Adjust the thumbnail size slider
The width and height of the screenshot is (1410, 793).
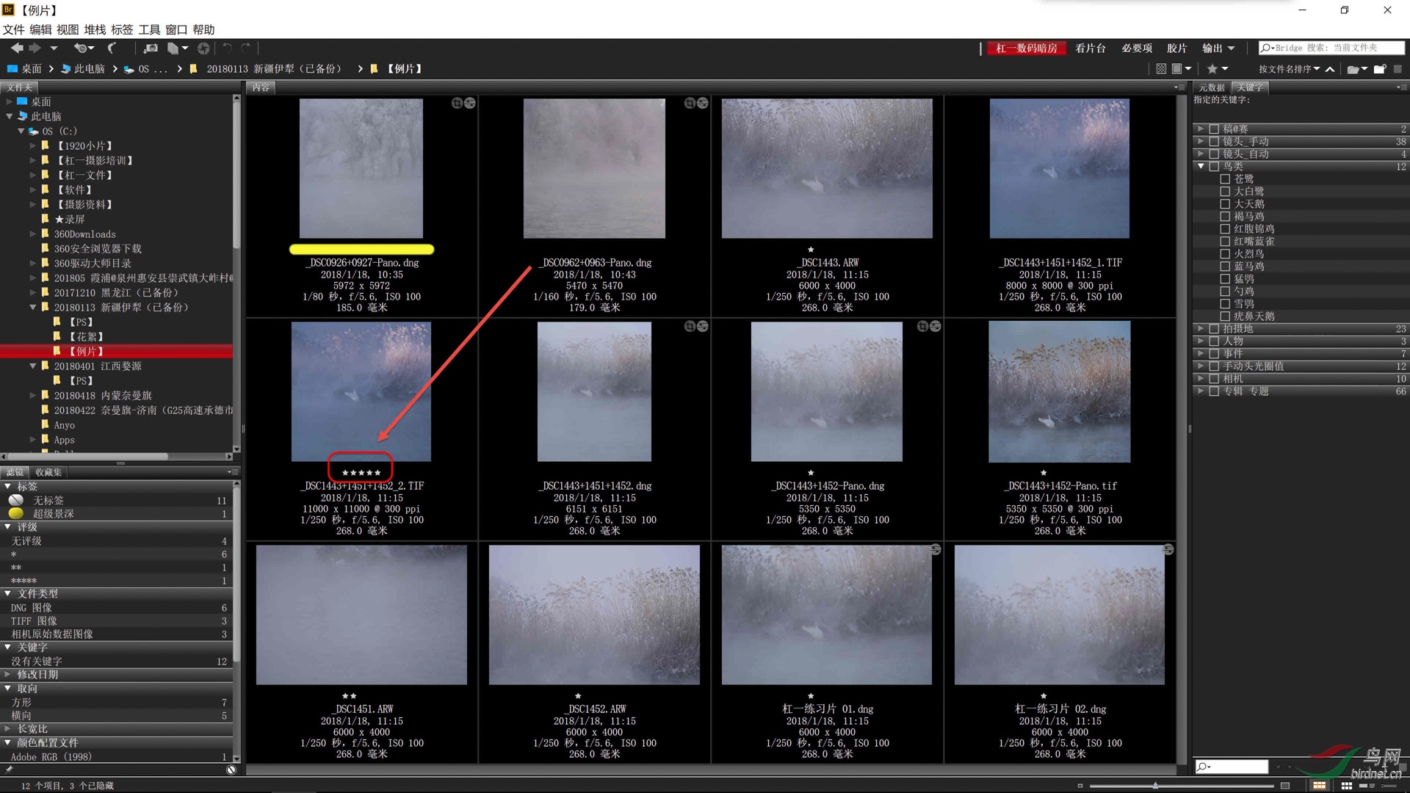(1155, 786)
